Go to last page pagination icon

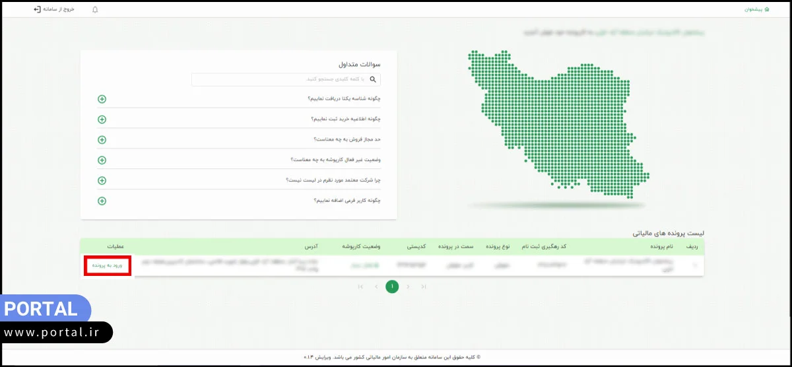coord(424,286)
